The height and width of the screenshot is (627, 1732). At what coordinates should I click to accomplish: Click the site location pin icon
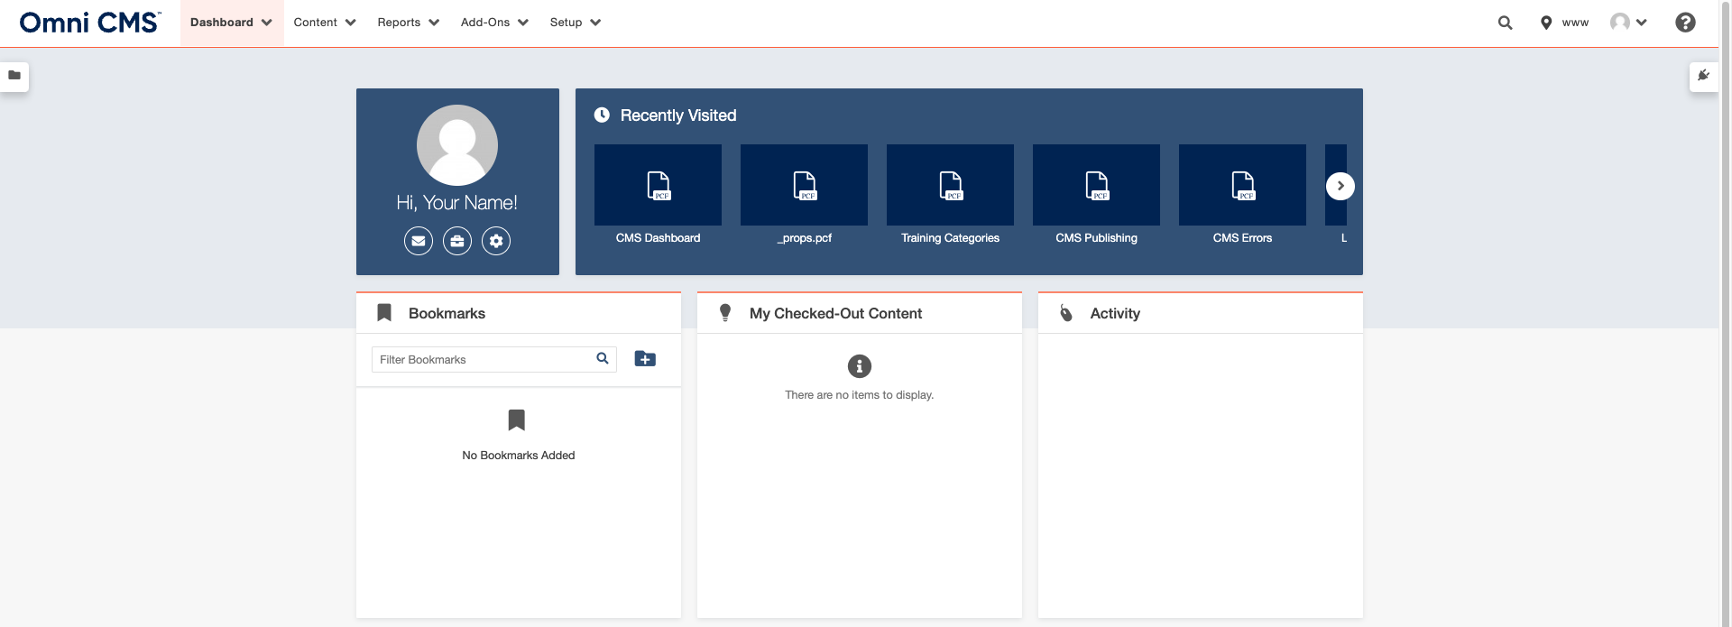tap(1546, 23)
